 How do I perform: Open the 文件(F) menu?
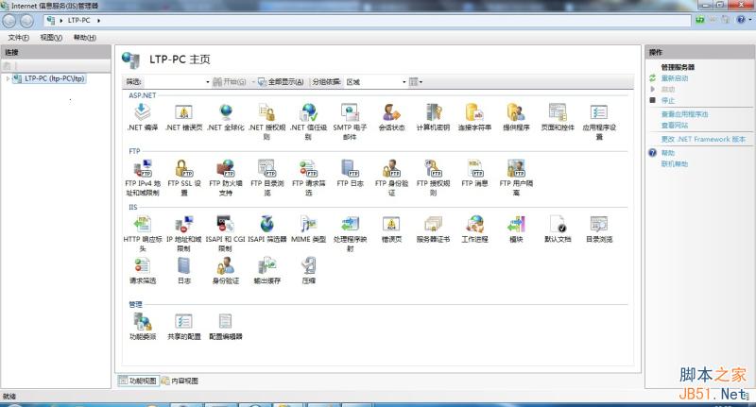[x=19, y=37]
